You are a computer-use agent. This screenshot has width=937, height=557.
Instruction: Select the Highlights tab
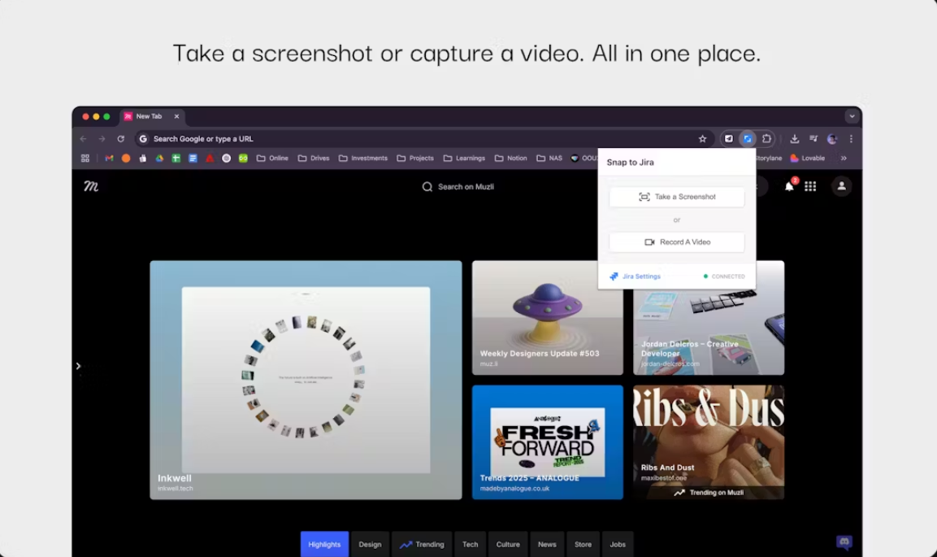[324, 545]
